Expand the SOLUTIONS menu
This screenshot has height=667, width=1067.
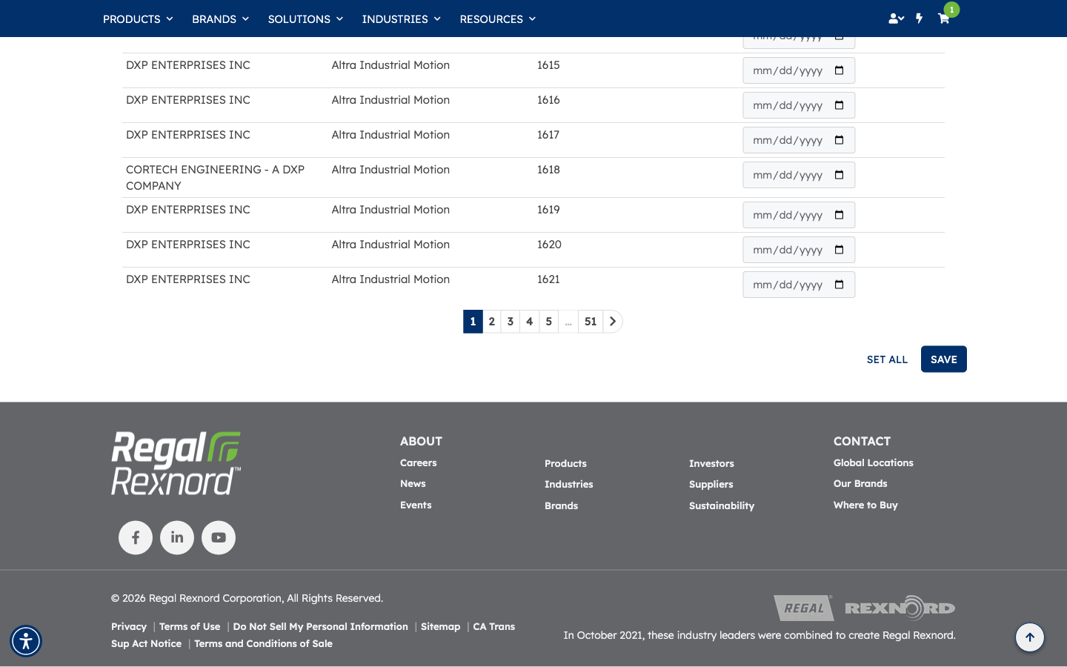pos(305,19)
